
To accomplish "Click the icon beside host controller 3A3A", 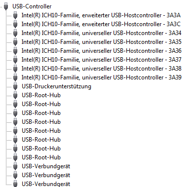I will [15, 15].
